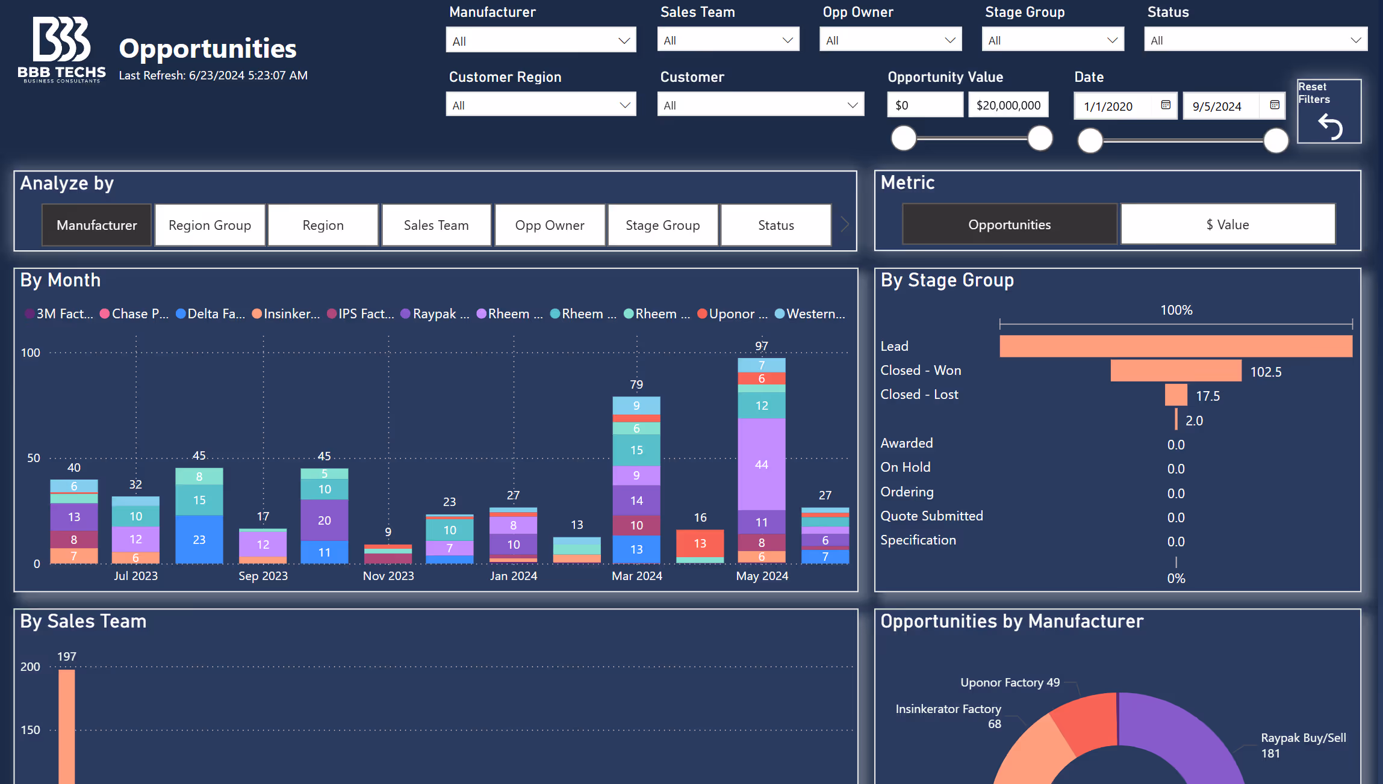This screenshot has height=784, width=1383.
Task: Select Manufacturer in Analyze by
Action: [96, 225]
